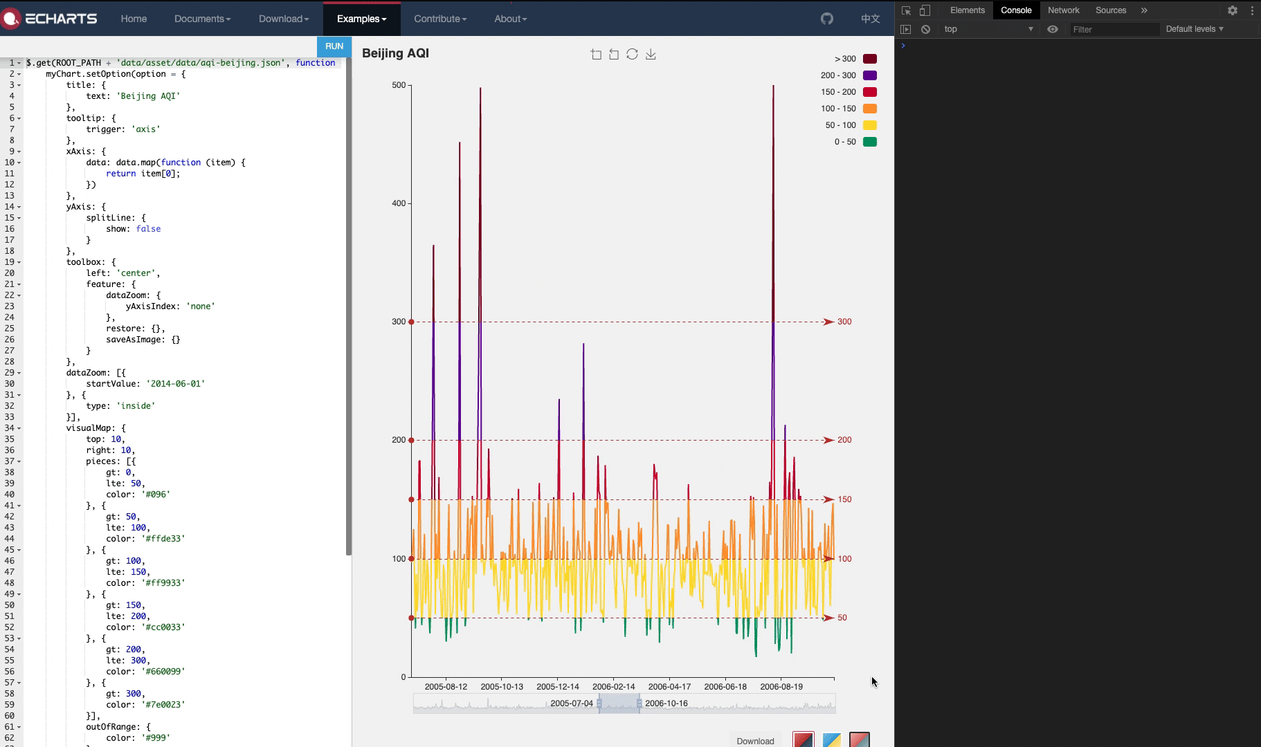Select the first red-dark theme thumbnail

804,739
